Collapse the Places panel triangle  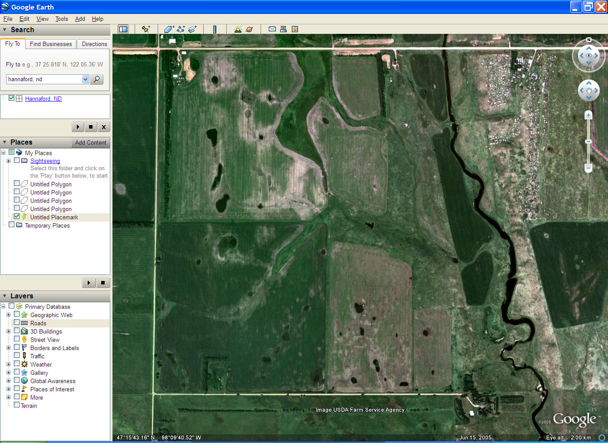pos(5,142)
